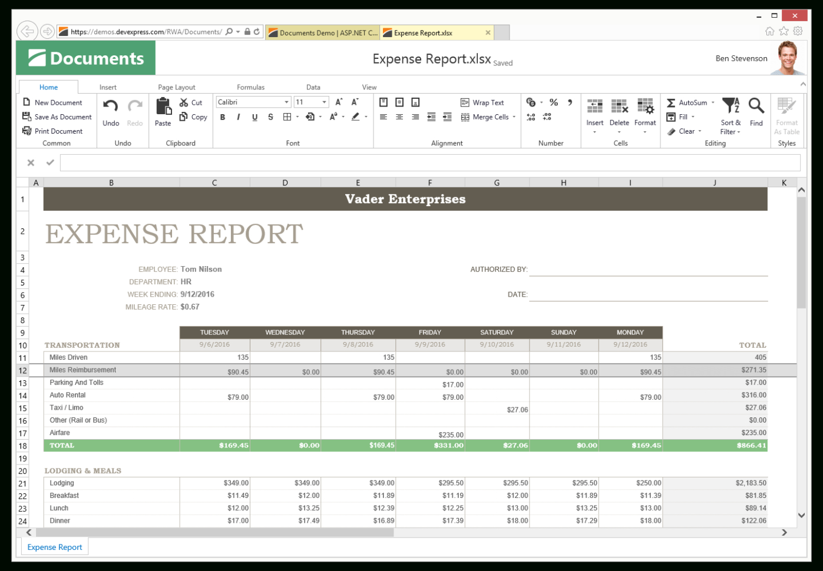The image size is (823, 571).
Task: Open the Page Layout tab
Action: tap(176, 87)
